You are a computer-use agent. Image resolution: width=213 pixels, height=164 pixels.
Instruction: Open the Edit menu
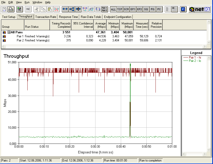[11, 2]
